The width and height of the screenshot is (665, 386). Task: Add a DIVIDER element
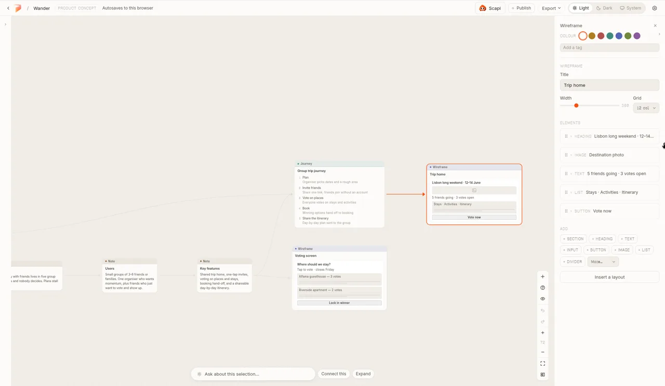coord(573,262)
